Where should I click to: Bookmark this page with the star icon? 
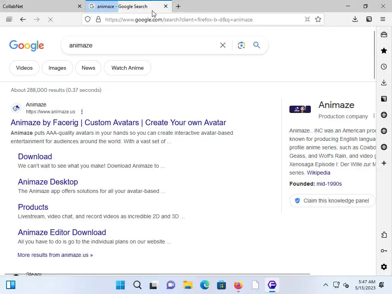click(318, 19)
